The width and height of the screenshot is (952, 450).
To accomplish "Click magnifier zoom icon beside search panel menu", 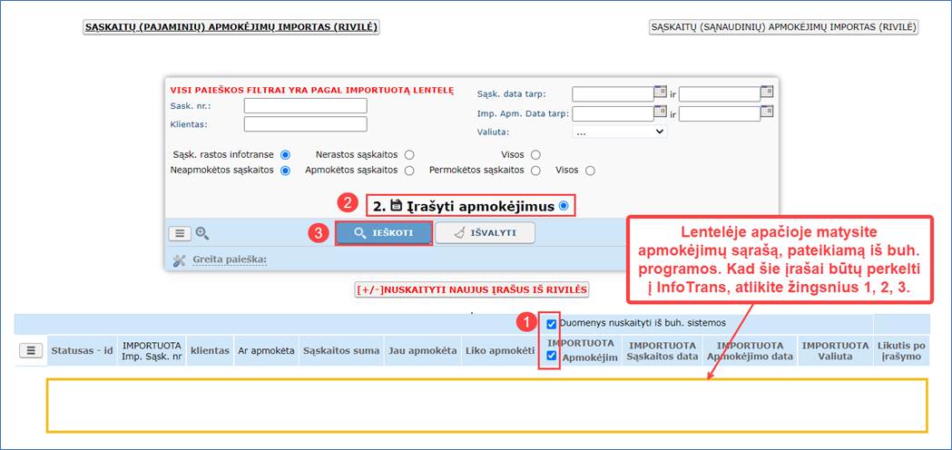I will point(202,233).
